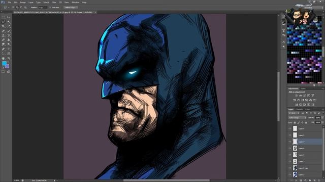325x182 pixels.
Task: Open the Image menu
Action: (23, 2)
